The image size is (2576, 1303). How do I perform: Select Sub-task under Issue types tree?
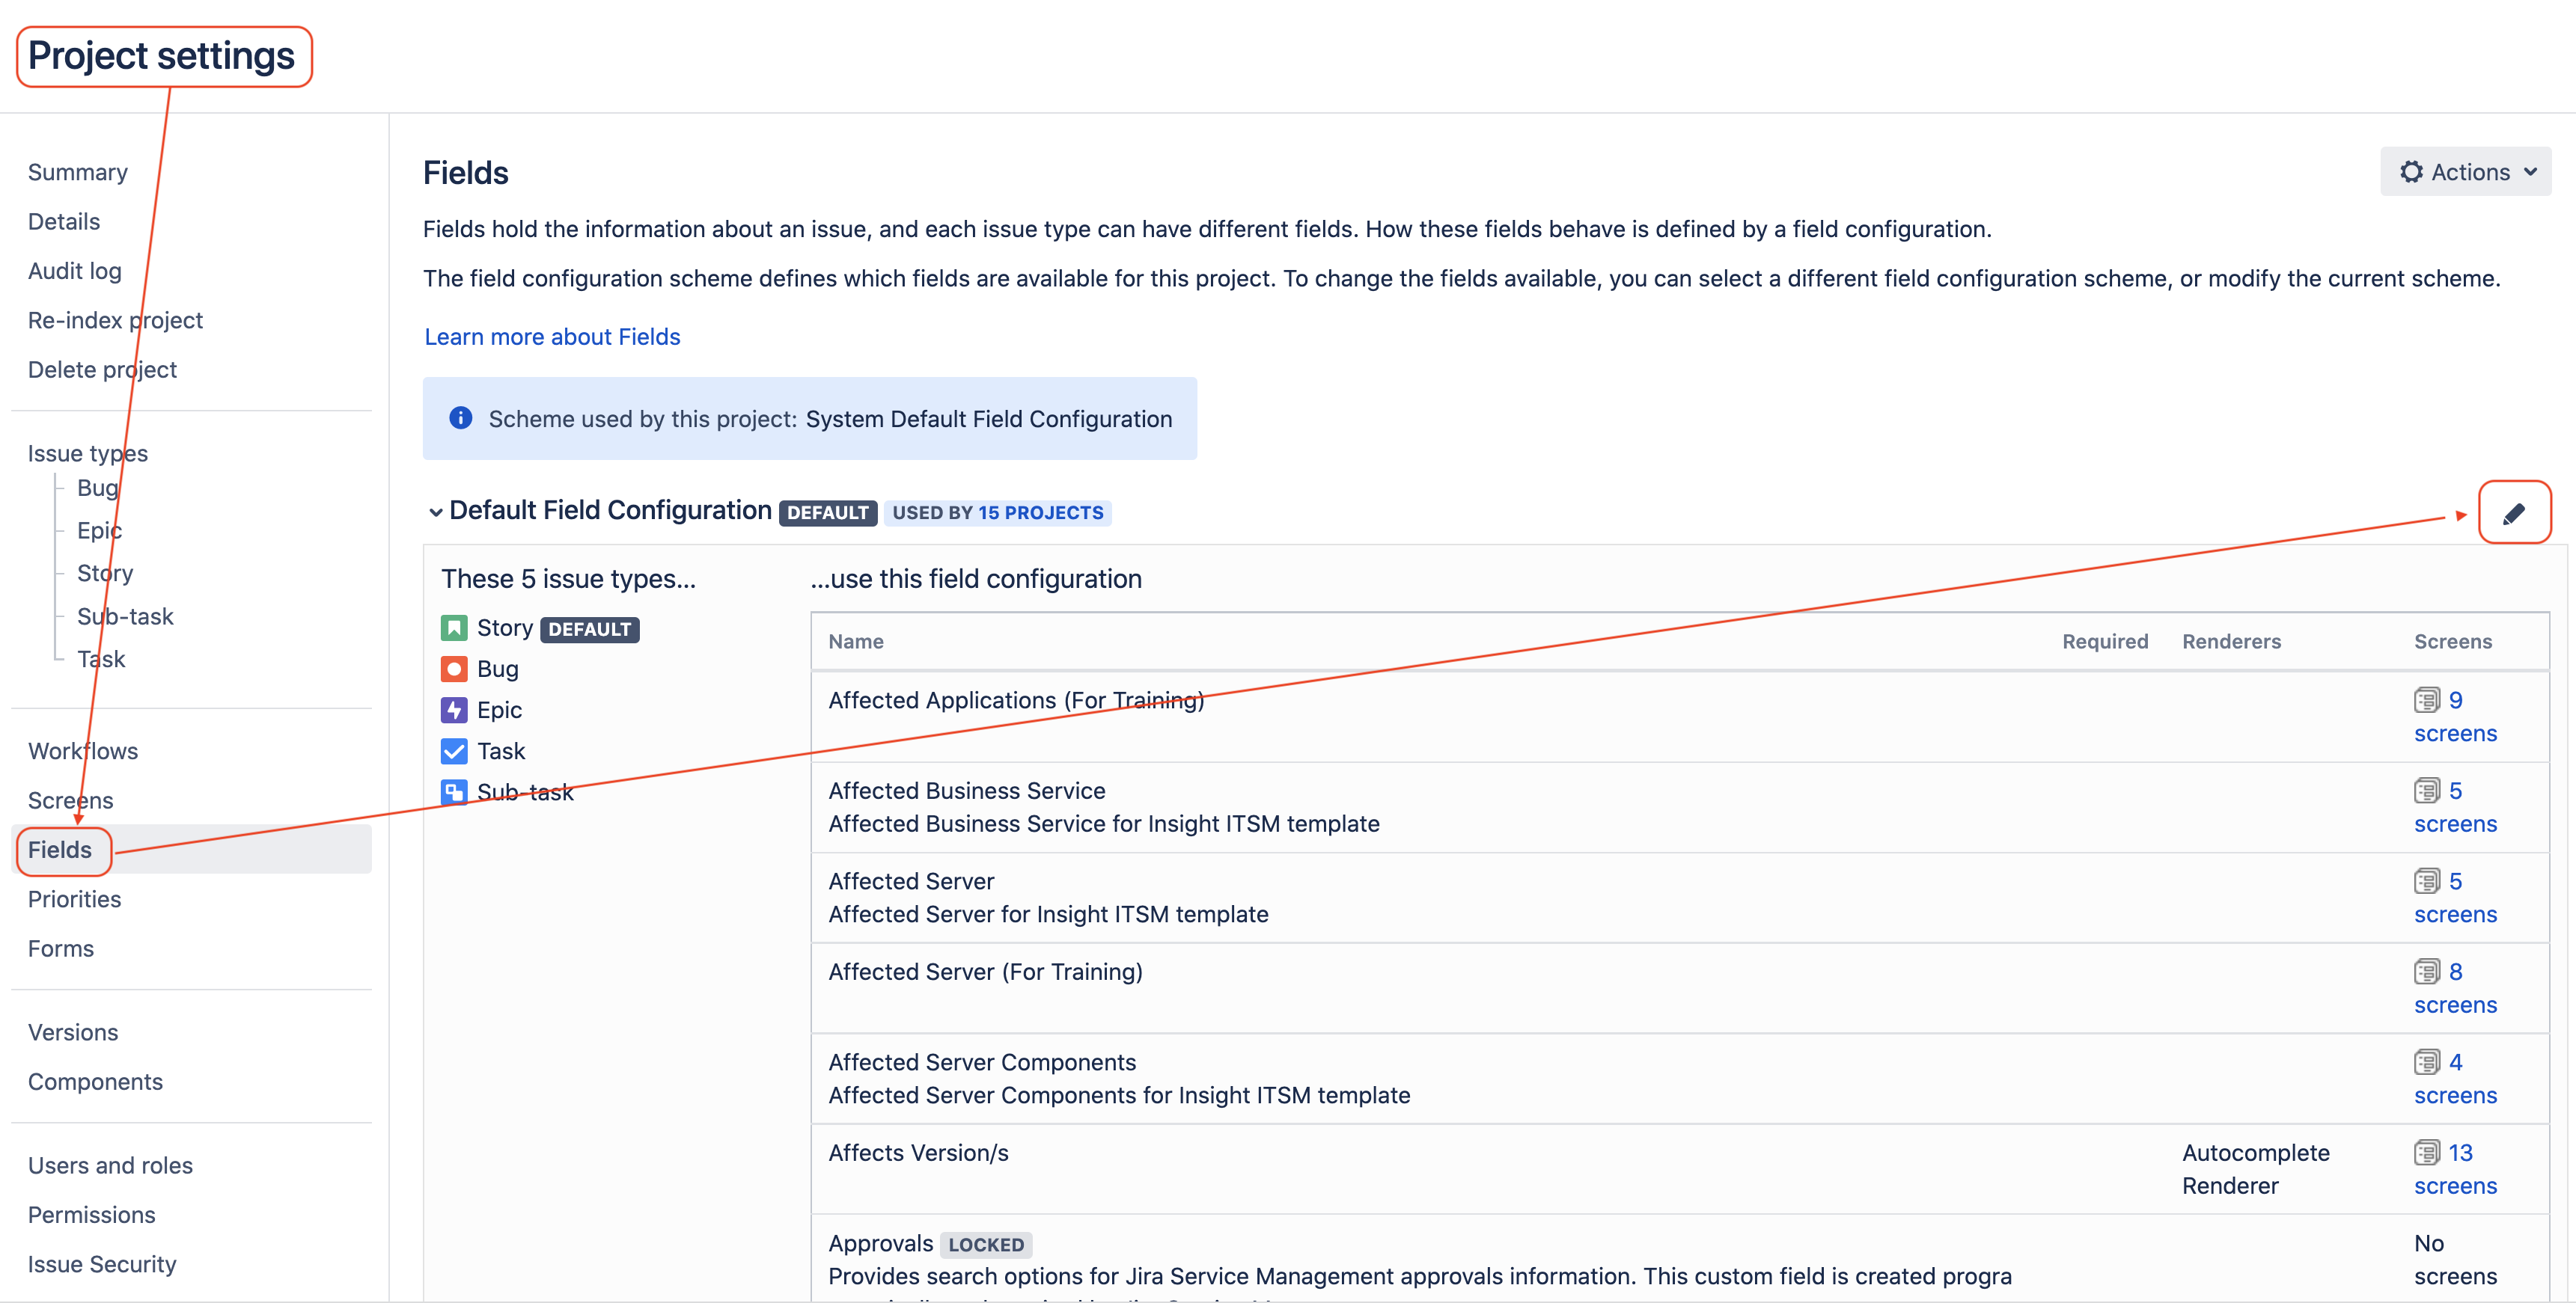125,616
